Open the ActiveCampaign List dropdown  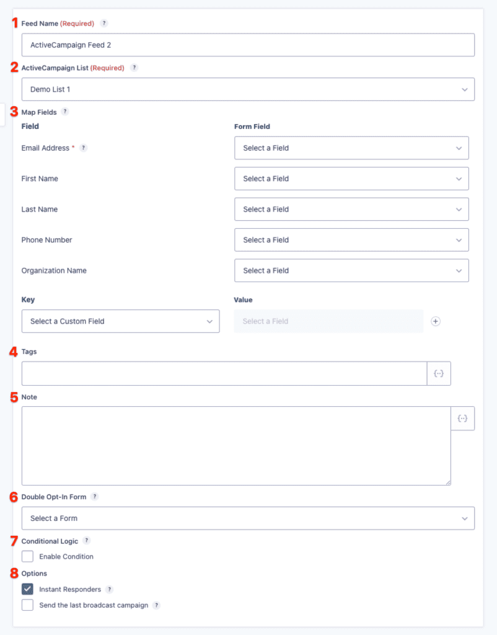click(x=248, y=89)
